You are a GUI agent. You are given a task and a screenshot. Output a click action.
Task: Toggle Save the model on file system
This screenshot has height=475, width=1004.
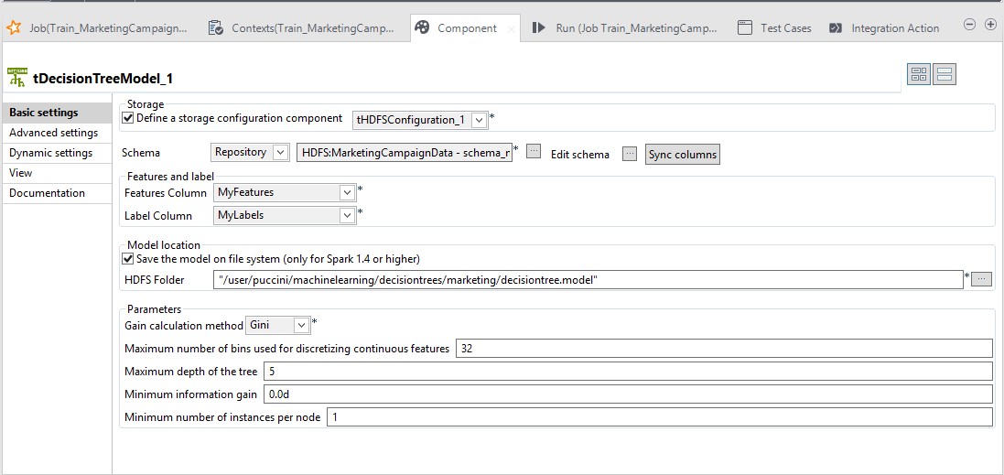(x=128, y=259)
